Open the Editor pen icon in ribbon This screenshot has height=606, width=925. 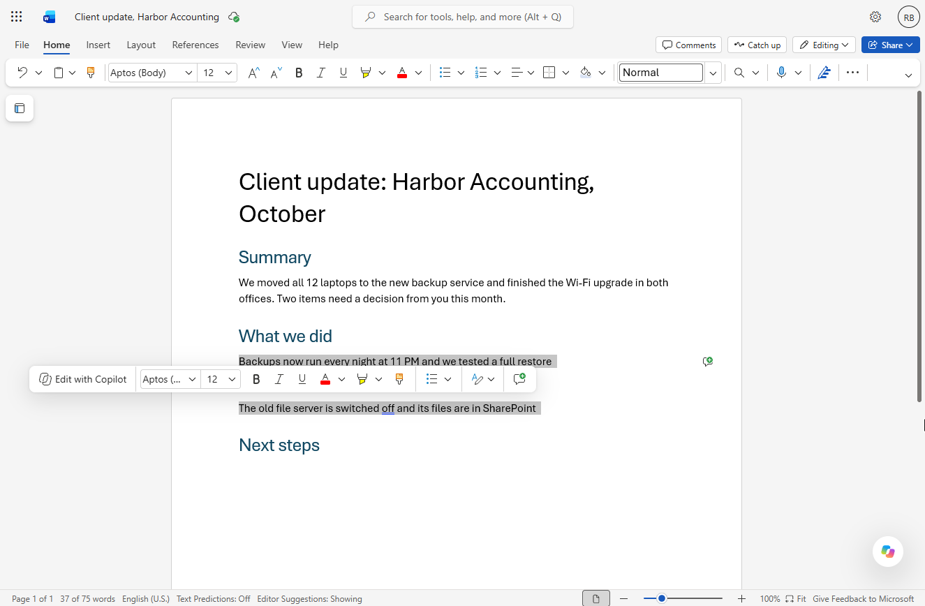[x=824, y=73]
